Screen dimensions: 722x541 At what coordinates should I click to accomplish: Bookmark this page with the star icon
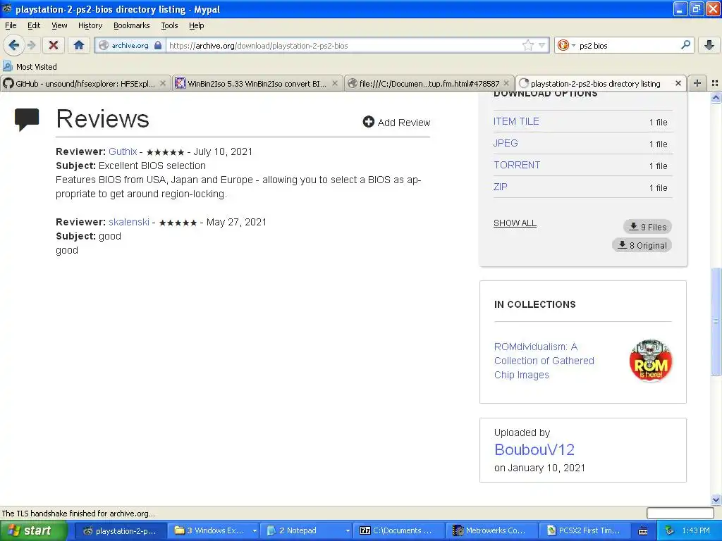[528, 45]
